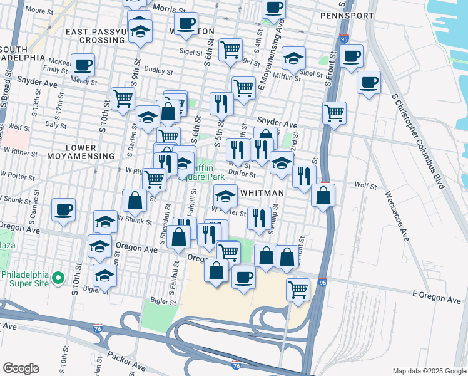The width and height of the screenshot is (468, 376).
Task: Open the coffee cup marker south of Oregon Ave
Action: pyautogui.click(x=243, y=280)
